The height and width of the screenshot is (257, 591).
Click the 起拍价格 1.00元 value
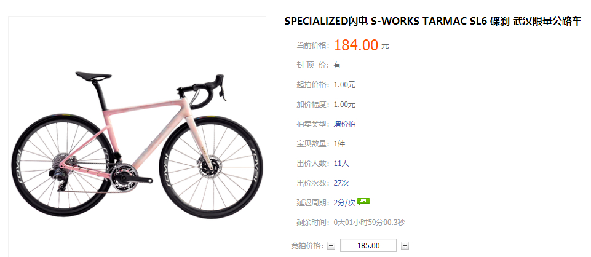[344, 85]
